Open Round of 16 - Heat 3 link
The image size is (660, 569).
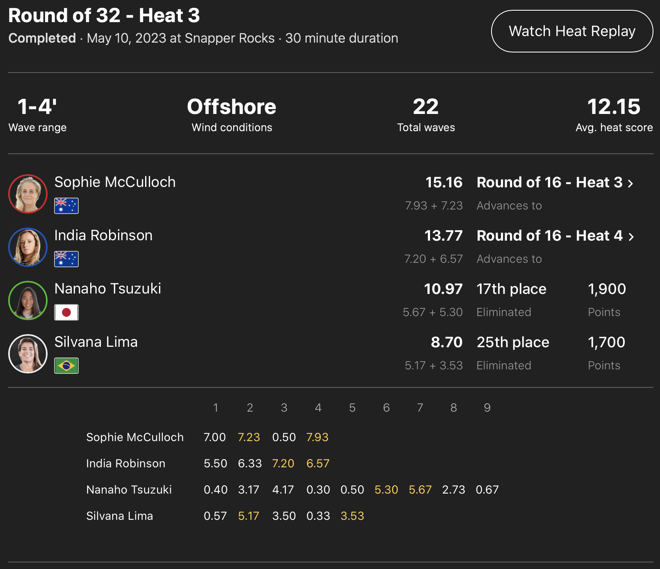pyautogui.click(x=549, y=182)
